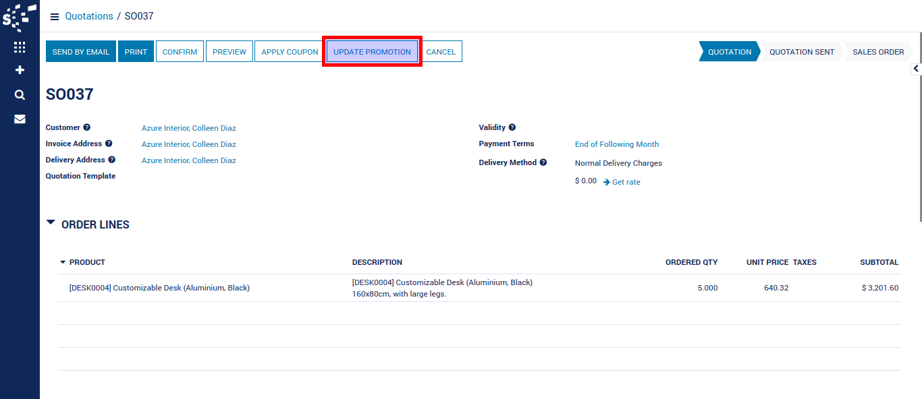Open the apps grid menu icon
The height and width of the screenshot is (399, 922).
tap(20, 47)
